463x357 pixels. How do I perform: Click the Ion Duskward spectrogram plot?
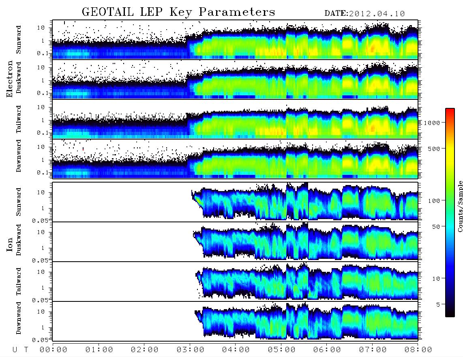[235, 242]
